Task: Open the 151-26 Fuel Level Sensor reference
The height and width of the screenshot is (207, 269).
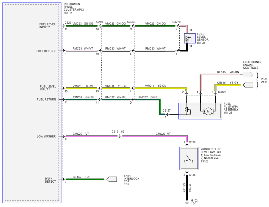Action: point(201,43)
